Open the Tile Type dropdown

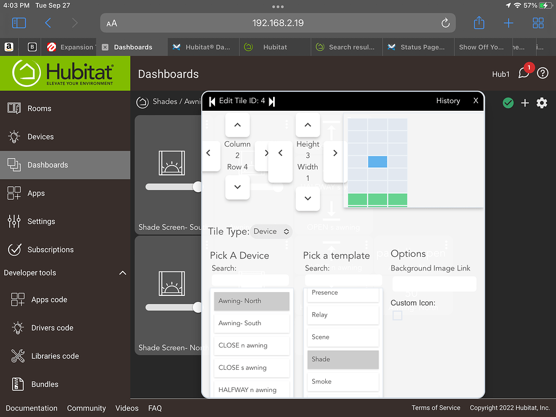tap(271, 231)
